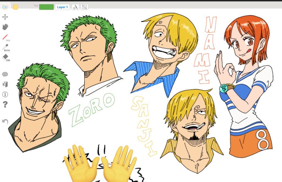282x182 pixels.
Task: Click the undo arrow
Action: click(x=5, y=122)
